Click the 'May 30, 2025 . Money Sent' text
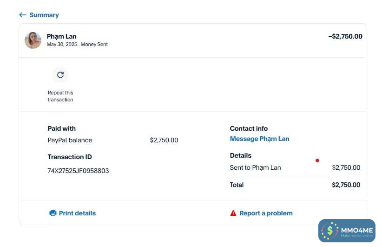This screenshot has height=247, width=382. click(x=77, y=45)
